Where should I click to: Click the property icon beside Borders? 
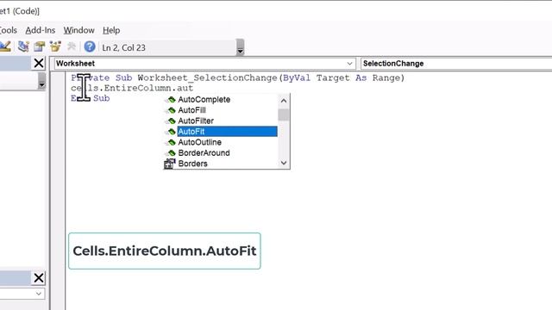point(170,164)
